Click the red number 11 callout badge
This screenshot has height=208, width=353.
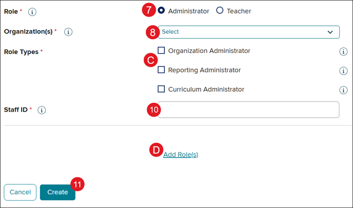77,185
